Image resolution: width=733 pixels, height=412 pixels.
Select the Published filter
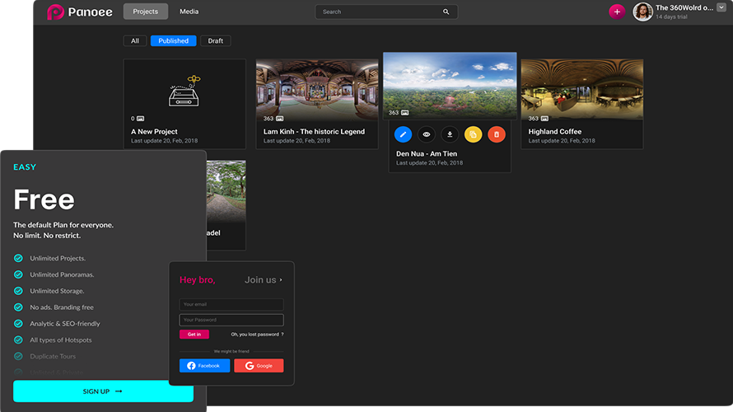173,40
